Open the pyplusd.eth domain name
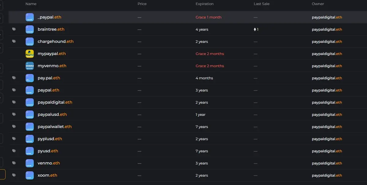This screenshot has height=185, width=367. (x=50, y=139)
